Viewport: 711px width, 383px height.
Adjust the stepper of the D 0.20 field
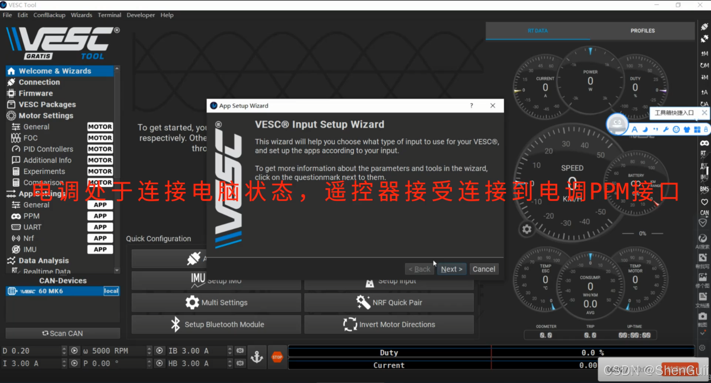click(64, 351)
